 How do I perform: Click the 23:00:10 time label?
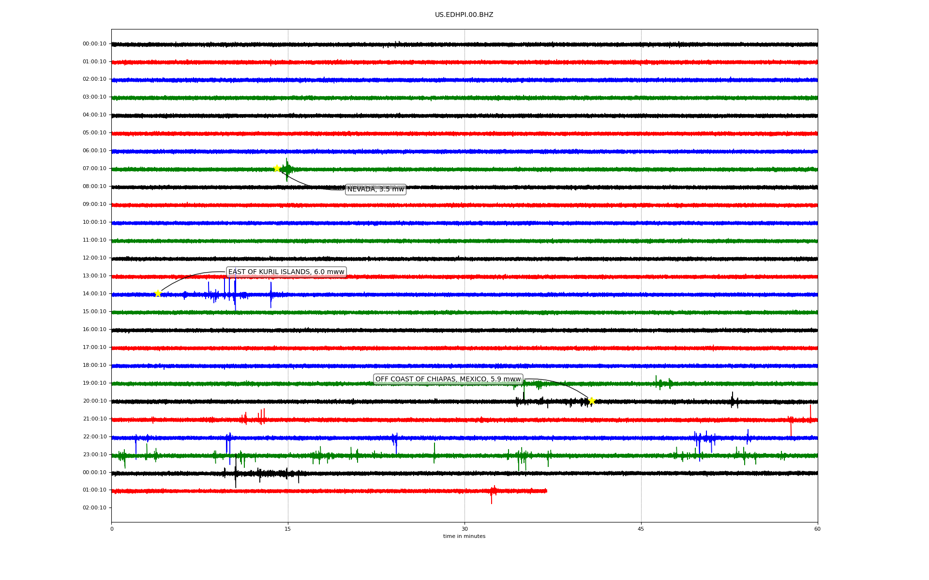click(94, 455)
